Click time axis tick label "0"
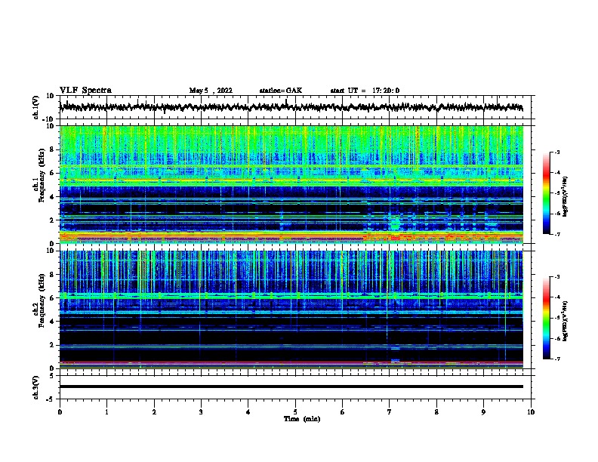 click(x=60, y=412)
